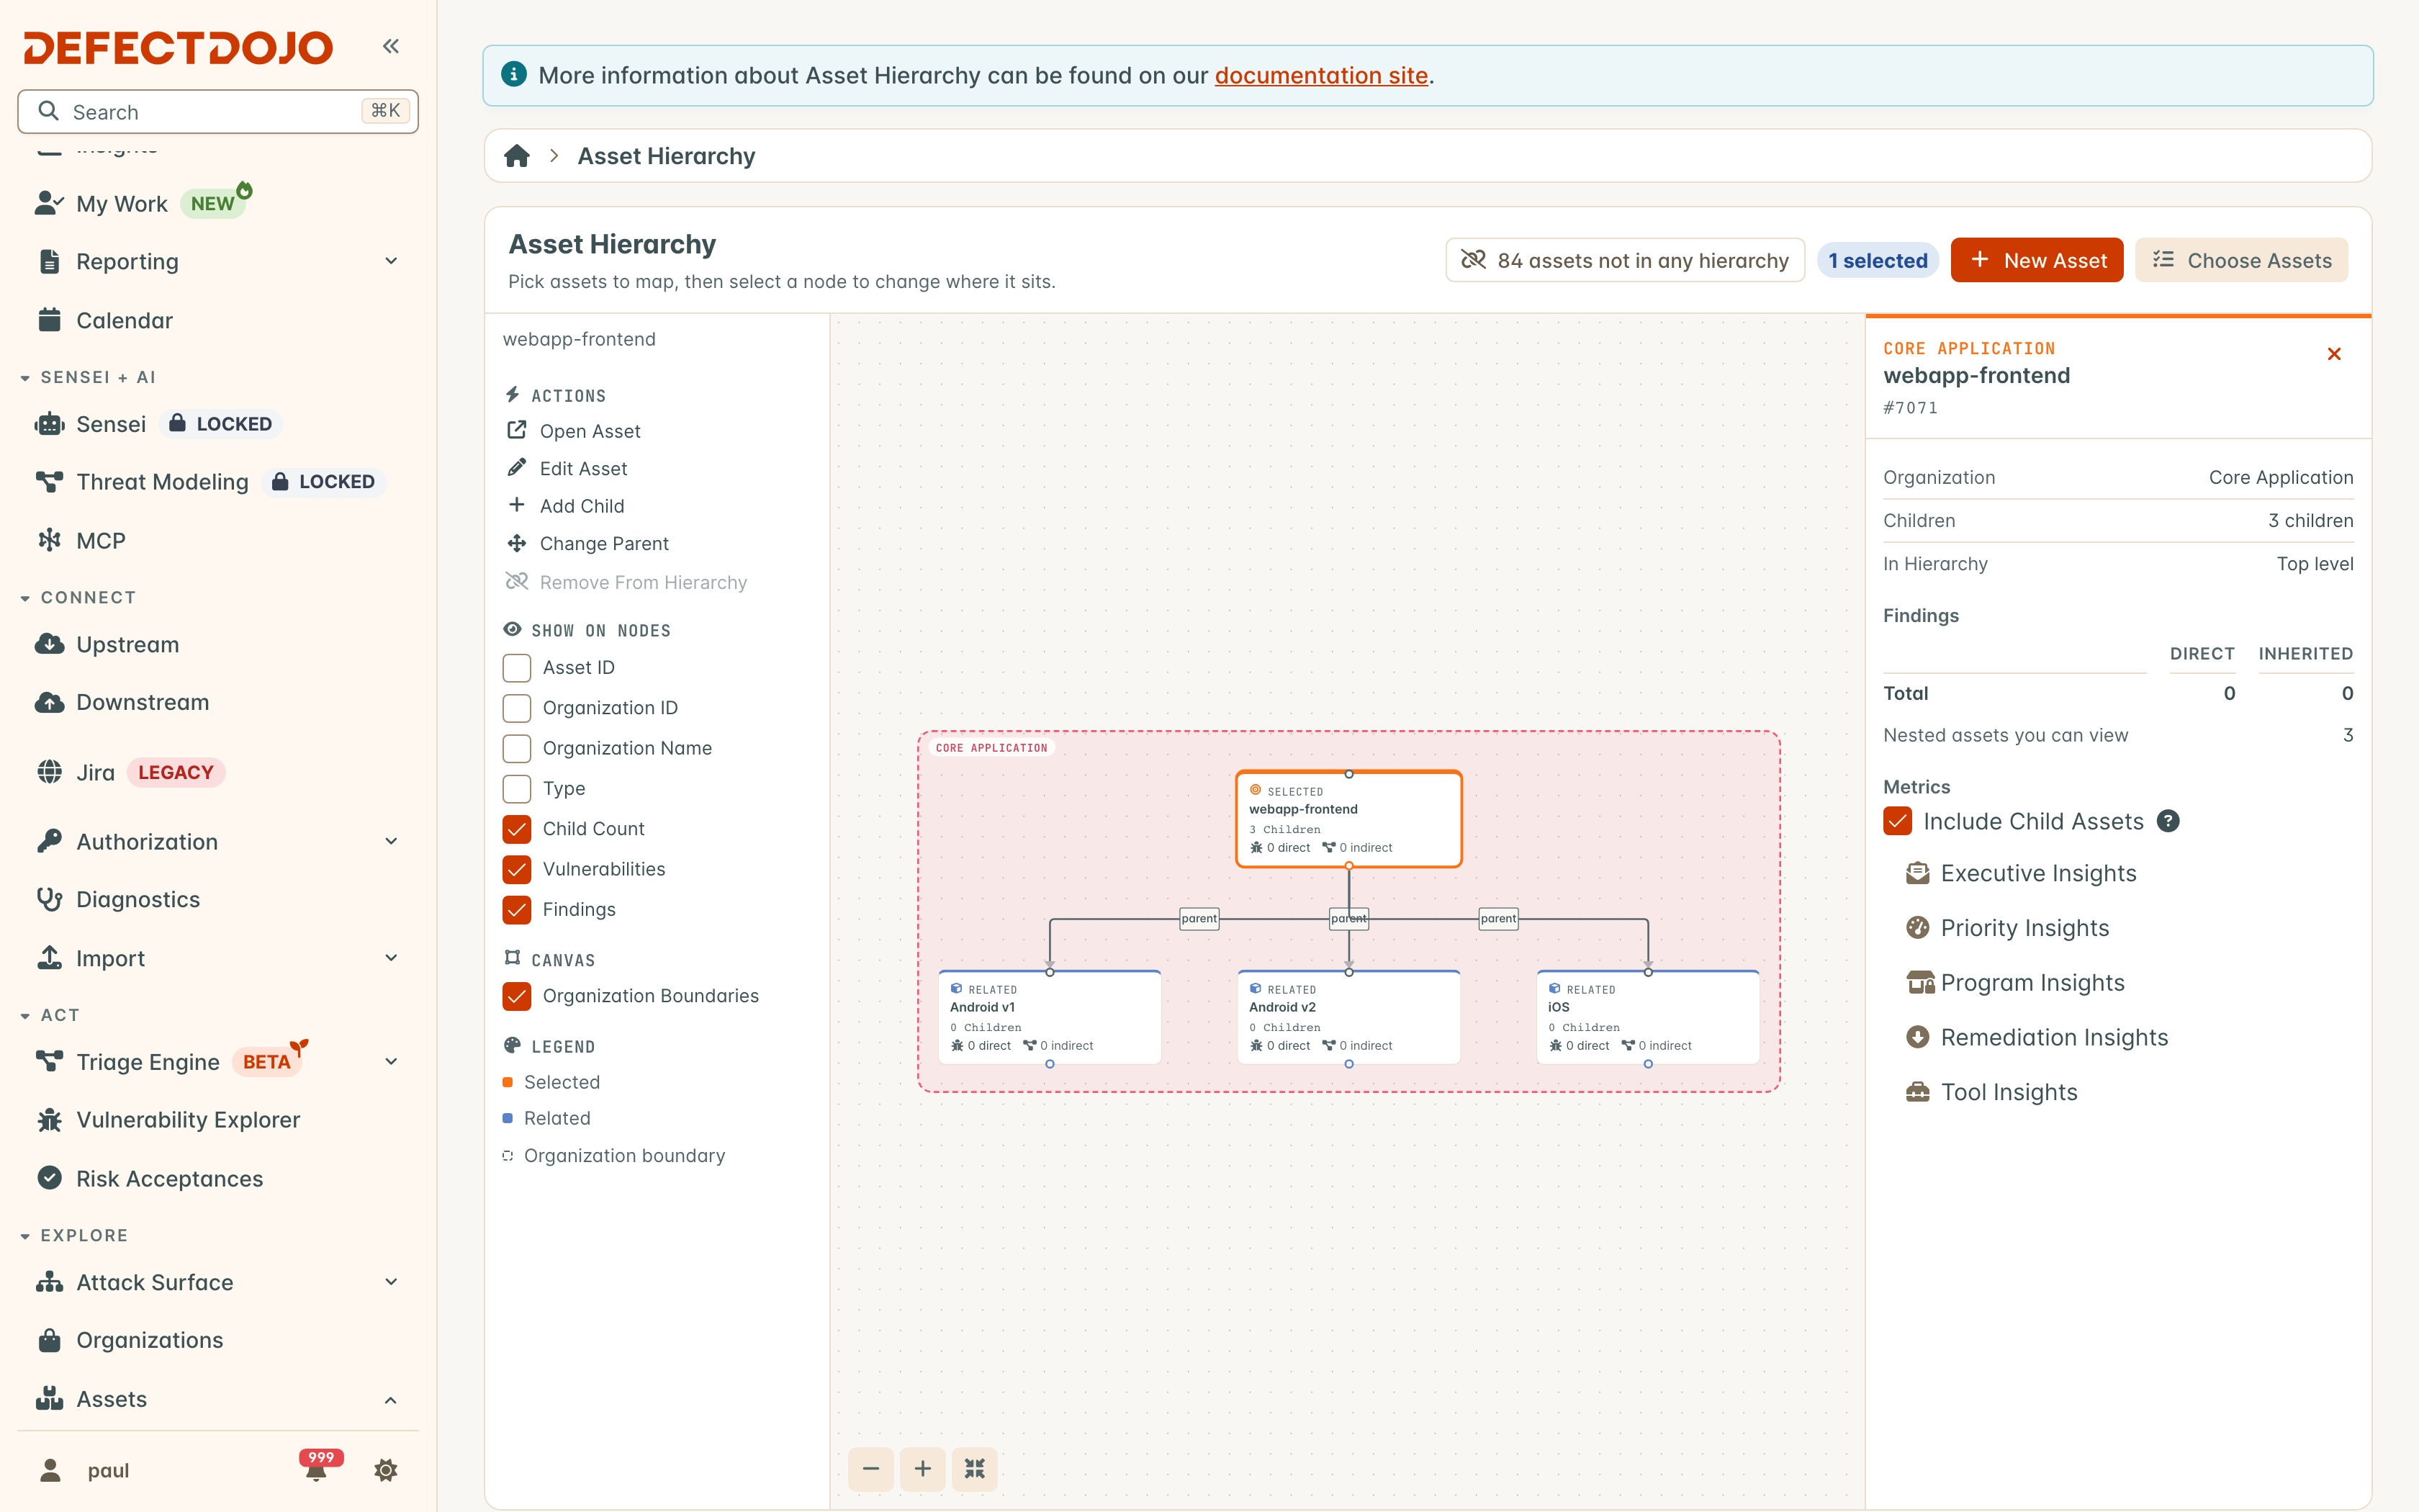Enable the Organization ID checkbox
This screenshot has height=1512, width=2419.
pyautogui.click(x=517, y=708)
